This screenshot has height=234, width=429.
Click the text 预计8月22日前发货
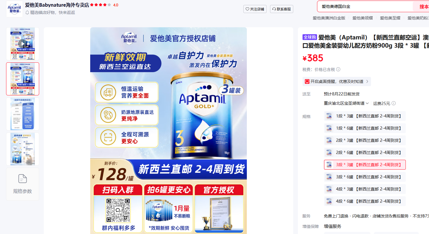click(x=342, y=94)
